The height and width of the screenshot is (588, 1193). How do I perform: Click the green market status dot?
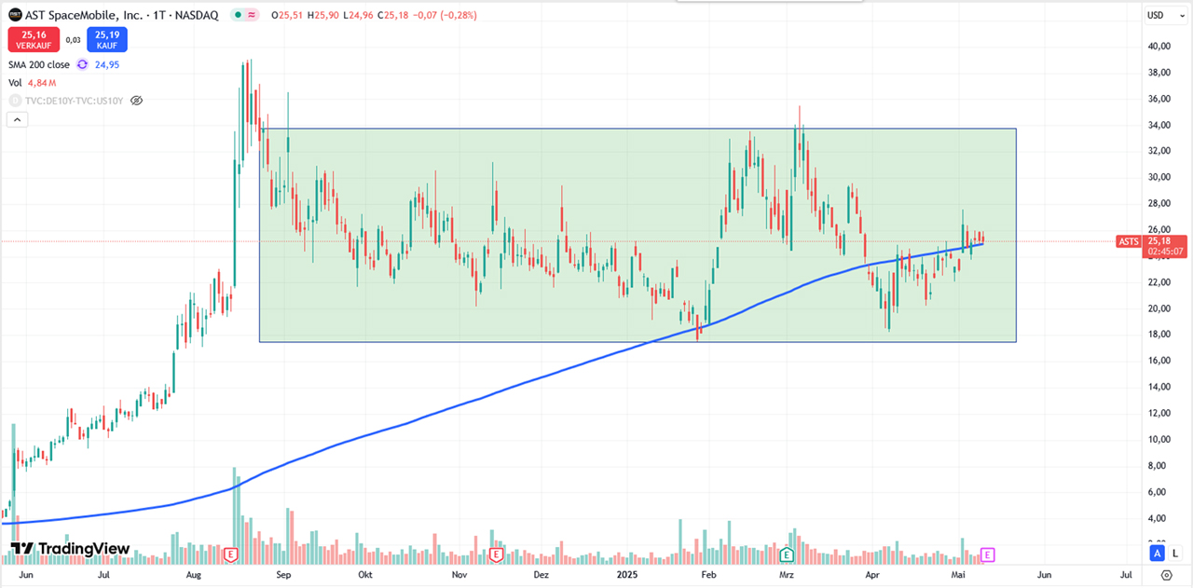pyautogui.click(x=240, y=15)
